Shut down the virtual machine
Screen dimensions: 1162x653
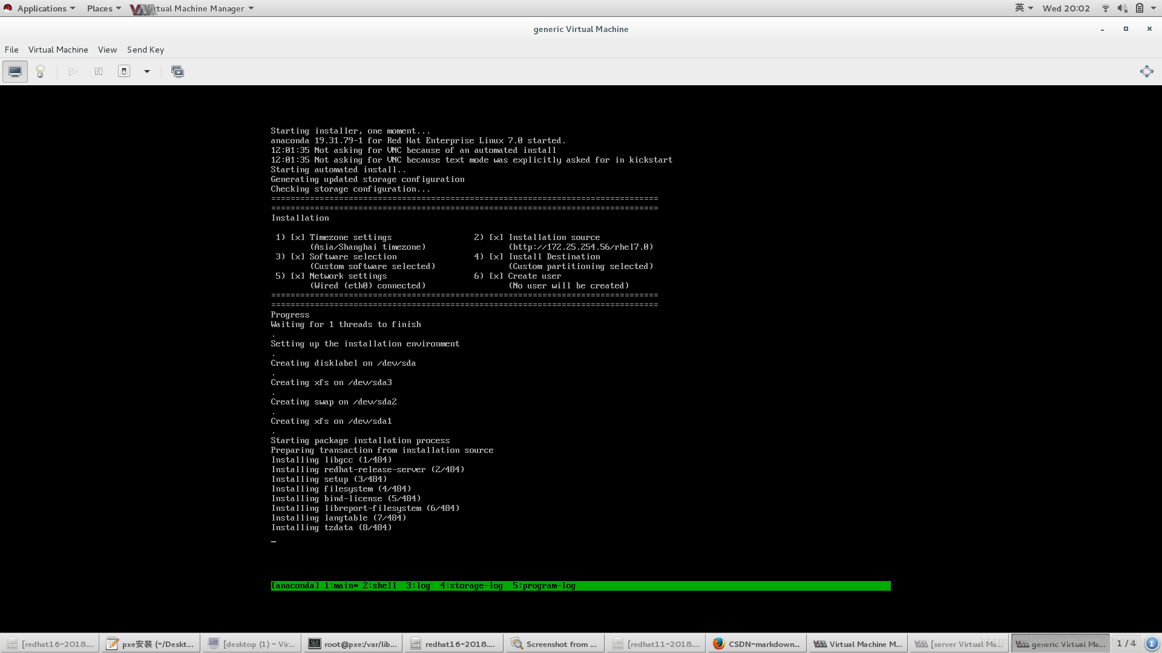click(x=124, y=71)
